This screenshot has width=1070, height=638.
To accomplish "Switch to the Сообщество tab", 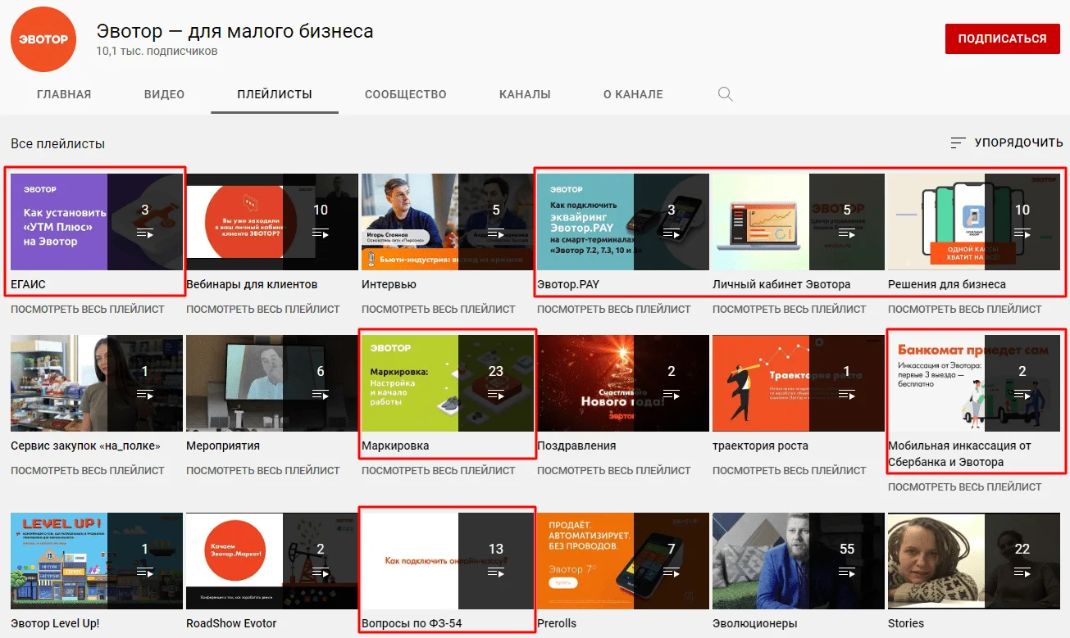I will point(405,94).
